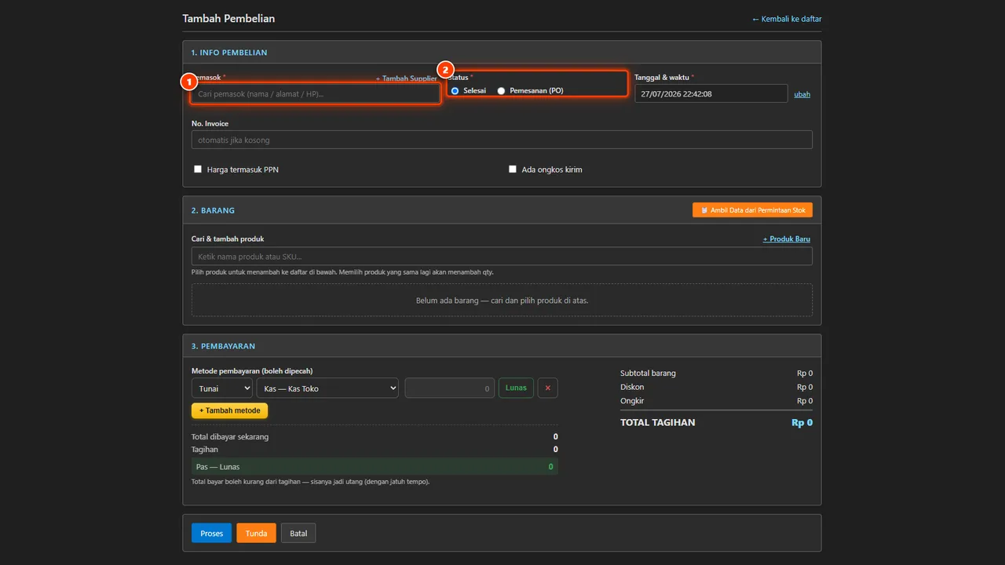Click the ubah date link
The image size is (1005, 565).
coord(802,94)
